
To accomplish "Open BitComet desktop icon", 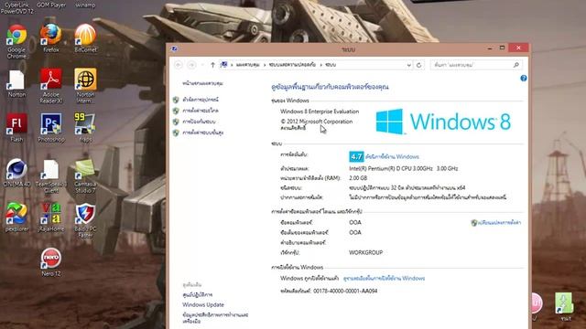I will (x=85, y=38).
